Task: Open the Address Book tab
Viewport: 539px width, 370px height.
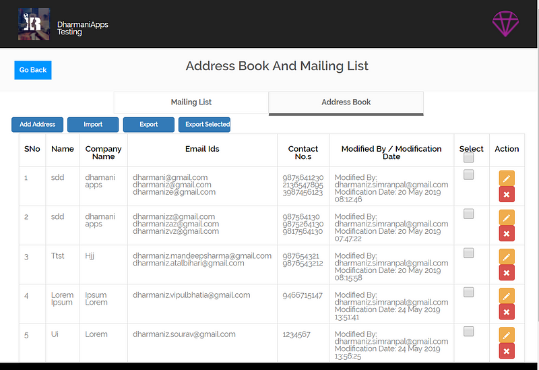Action: (x=346, y=103)
